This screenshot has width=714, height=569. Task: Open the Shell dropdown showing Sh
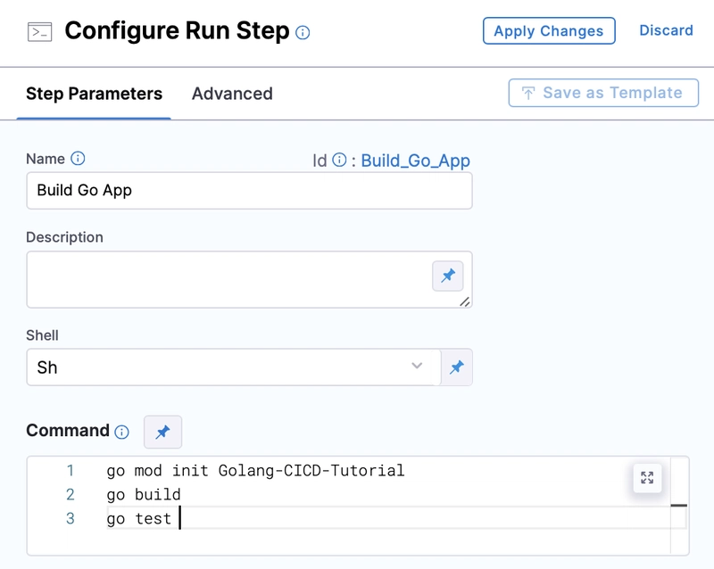pyautogui.click(x=223, y=367)
